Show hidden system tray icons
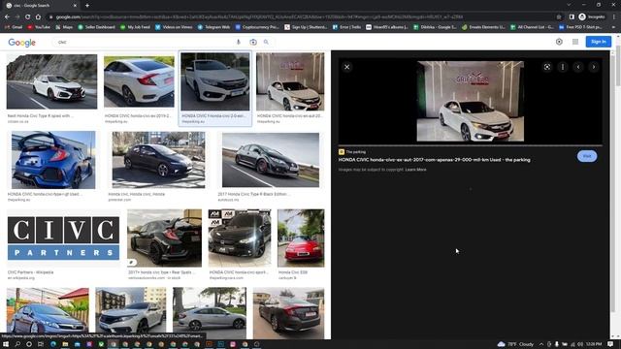 pos(541,344)
